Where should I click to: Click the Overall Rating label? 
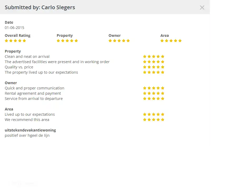pyautogui.click(x=17, y=36)
